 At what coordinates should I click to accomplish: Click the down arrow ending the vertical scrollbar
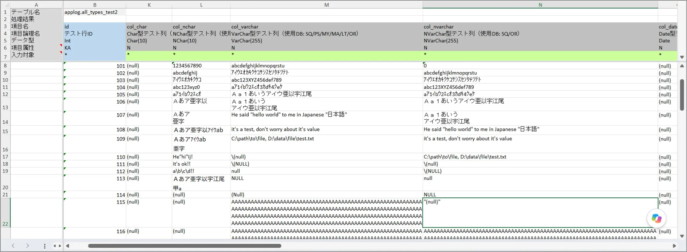(682, 236)
